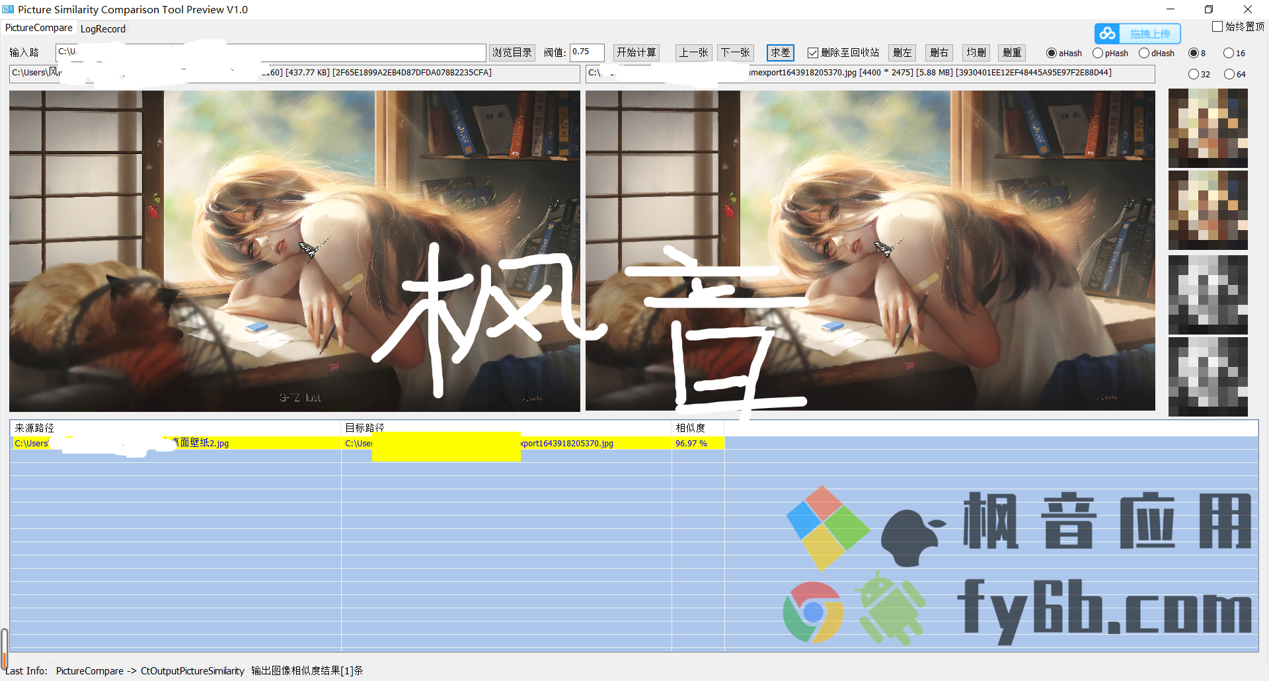
Task: Click the 删重 remove duplicates button
Action: (1012, 52)
